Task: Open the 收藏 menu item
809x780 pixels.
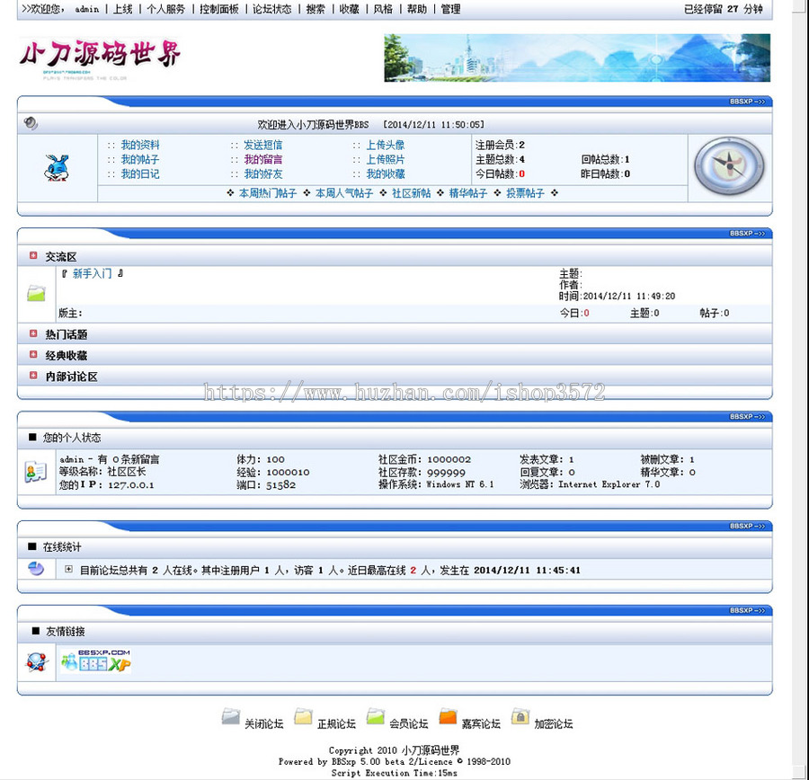Action: [x=350, y=9]
